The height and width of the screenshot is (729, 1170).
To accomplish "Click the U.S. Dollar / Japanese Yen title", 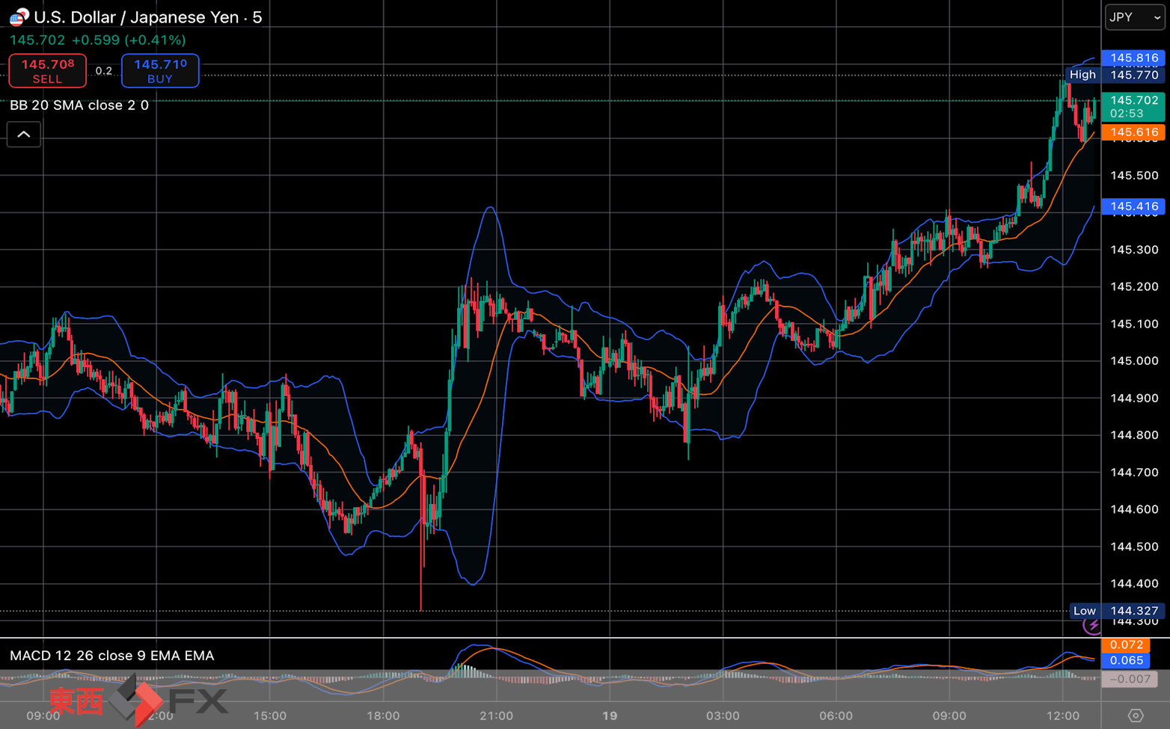I will click(136, 17).
